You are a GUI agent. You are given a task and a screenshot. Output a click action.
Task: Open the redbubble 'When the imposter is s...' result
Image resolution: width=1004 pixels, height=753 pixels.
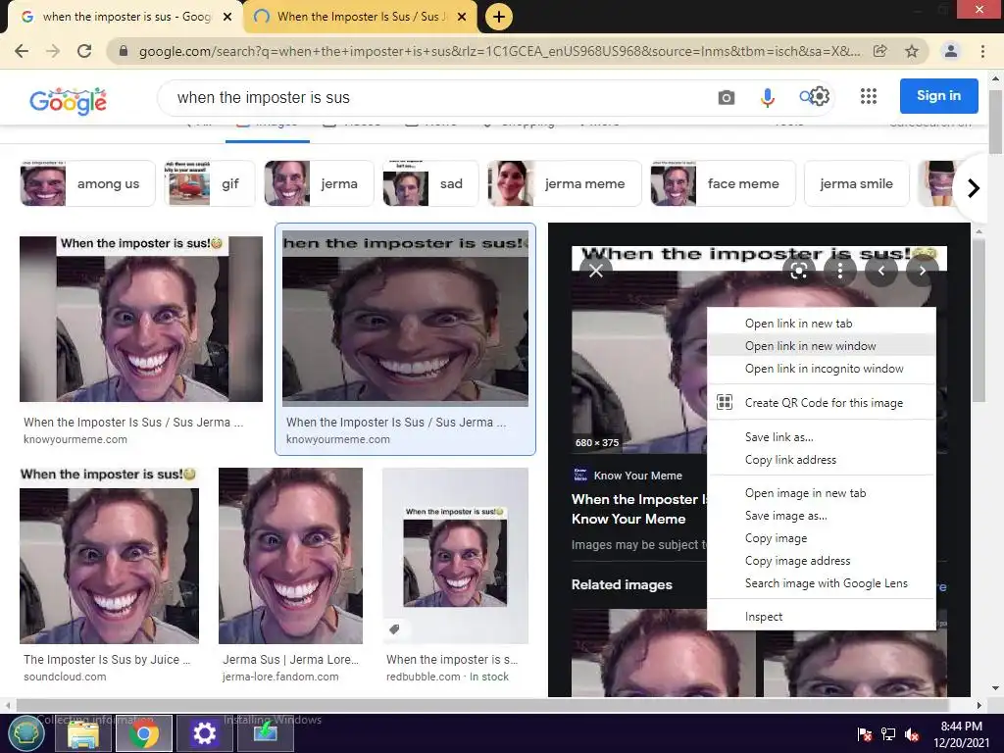pos(455,576)
